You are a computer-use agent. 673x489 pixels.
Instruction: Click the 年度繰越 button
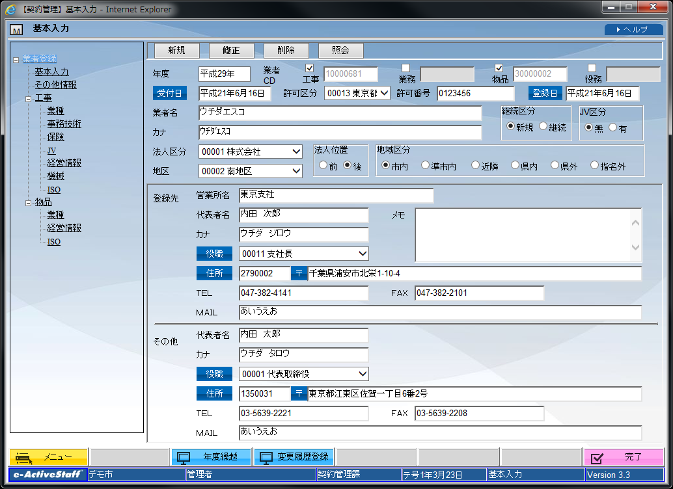pos(211,457)
